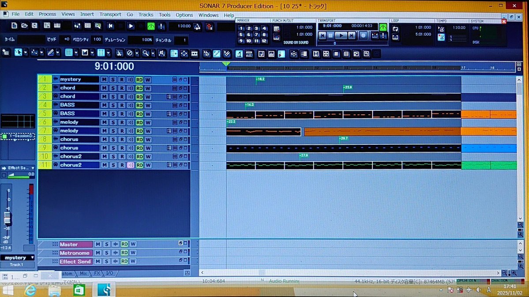The width and height of the screenshot is (529, 297).
Task: Click audio engine icon in Transport panel
Action: [383, 27]
